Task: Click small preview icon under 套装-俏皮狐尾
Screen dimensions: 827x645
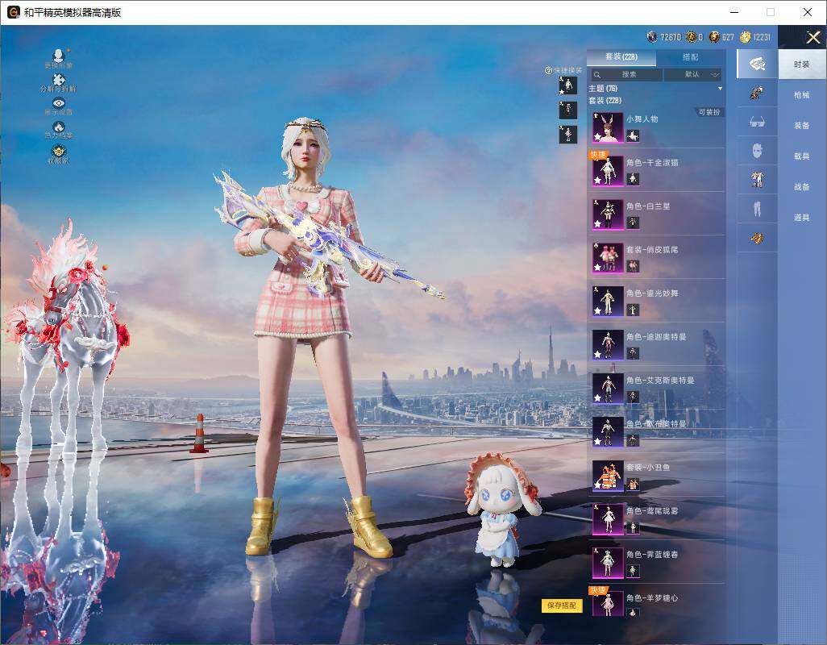Action: 633,266
